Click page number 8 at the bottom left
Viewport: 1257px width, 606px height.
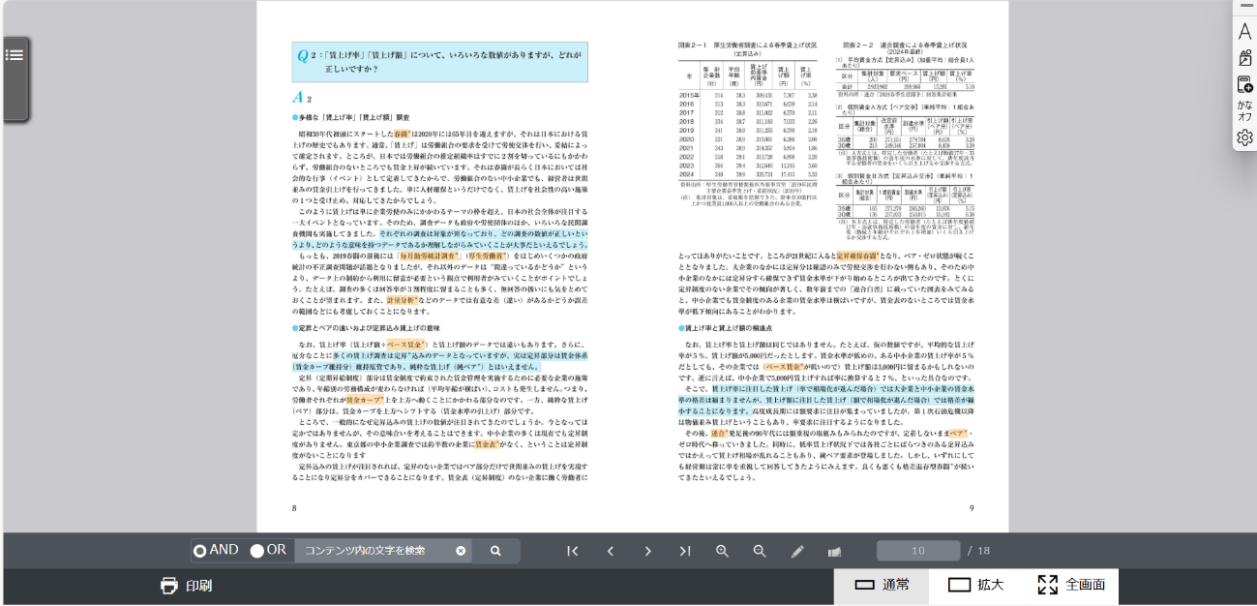(295, 507)
